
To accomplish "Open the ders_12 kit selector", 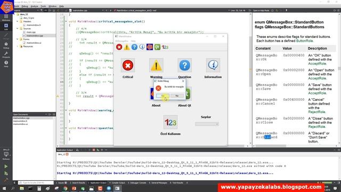I will (6, 154).
